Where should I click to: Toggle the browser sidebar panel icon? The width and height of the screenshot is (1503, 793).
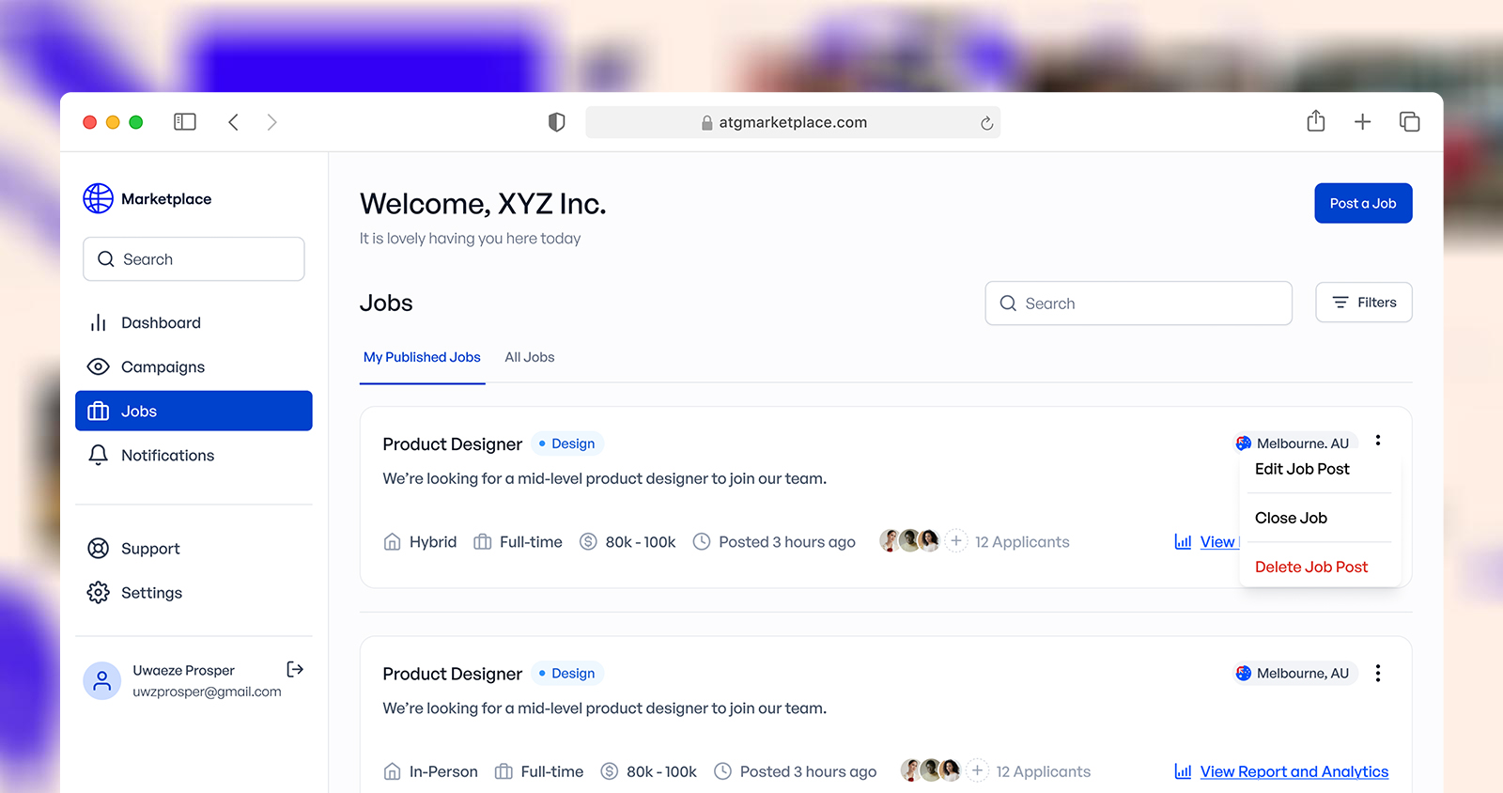[185, 122]
